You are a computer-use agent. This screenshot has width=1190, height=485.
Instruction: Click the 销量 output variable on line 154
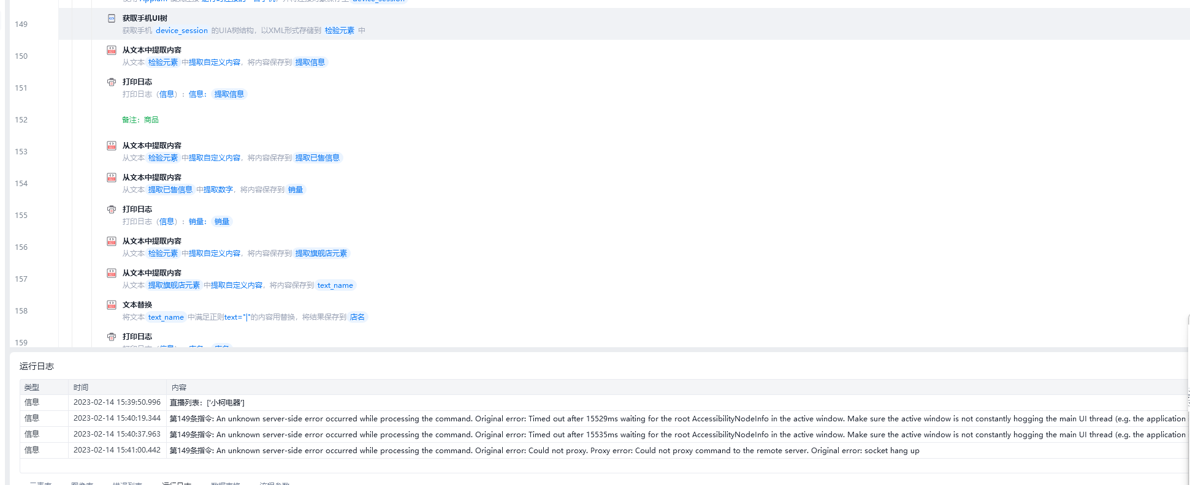pyautogui.click(x=296, y=190)
